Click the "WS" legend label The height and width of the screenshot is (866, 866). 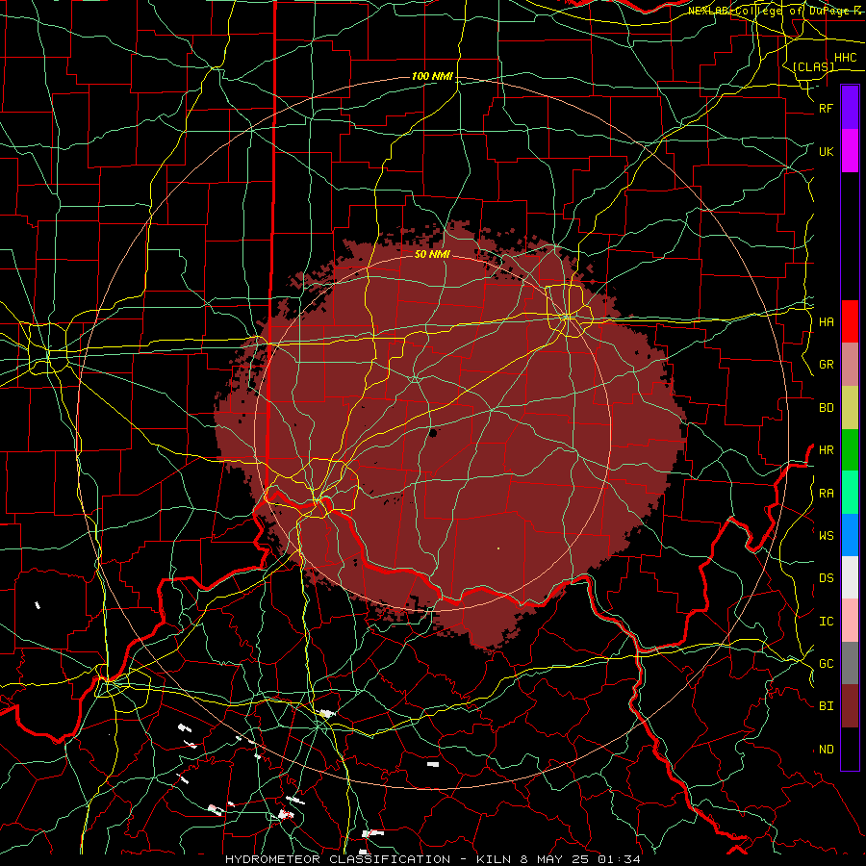point(826,535)
